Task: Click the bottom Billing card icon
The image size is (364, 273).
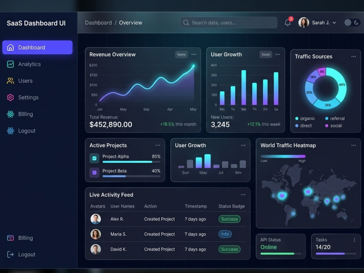Action: (11, 238)
